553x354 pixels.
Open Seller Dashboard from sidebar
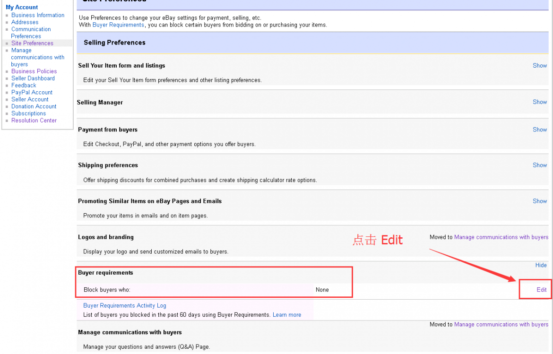point(33,78)
